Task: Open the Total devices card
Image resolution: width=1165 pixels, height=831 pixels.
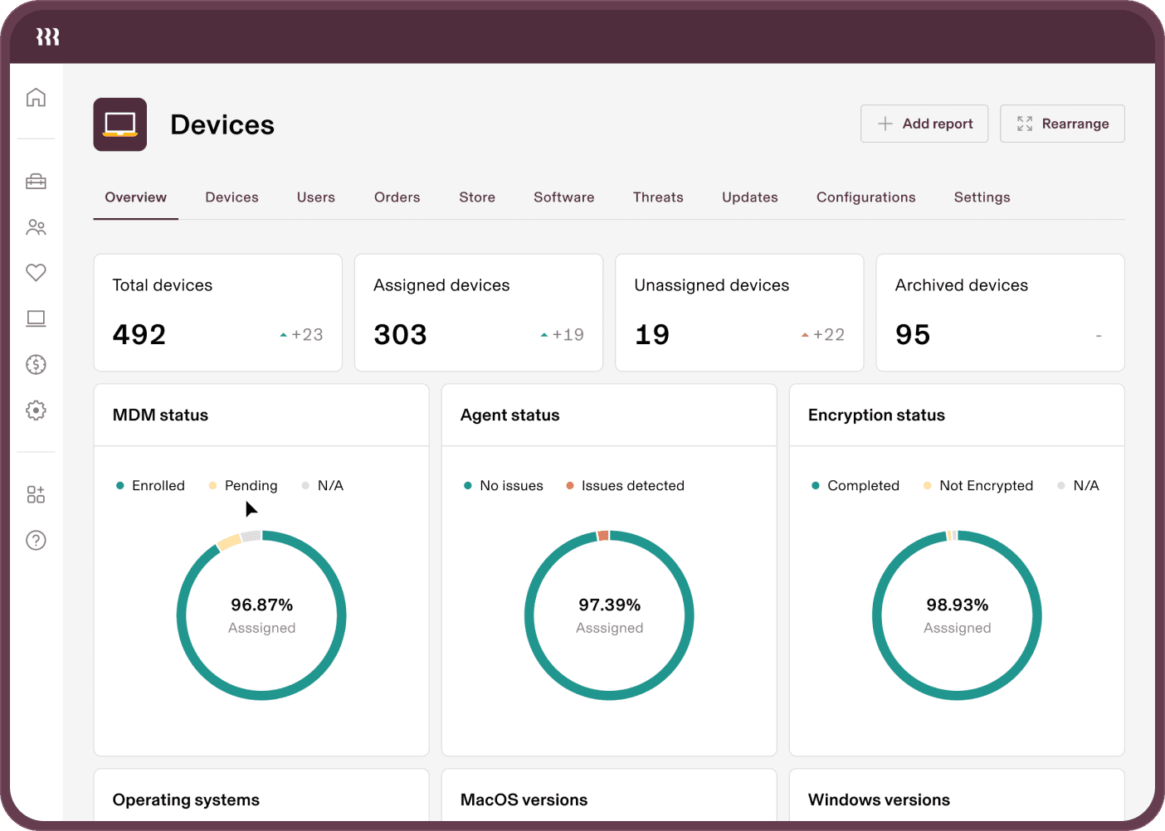Action: click(x=217, y=313)
